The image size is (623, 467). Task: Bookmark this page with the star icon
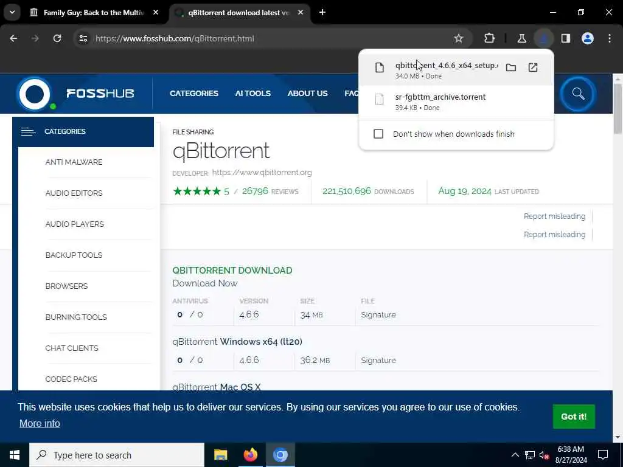459,38
